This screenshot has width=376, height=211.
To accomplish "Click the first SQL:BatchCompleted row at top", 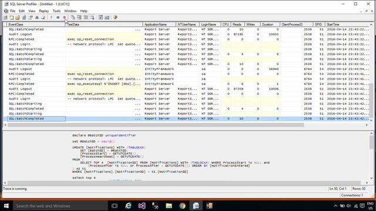I will pyautogui.click(x=186, y=29).
